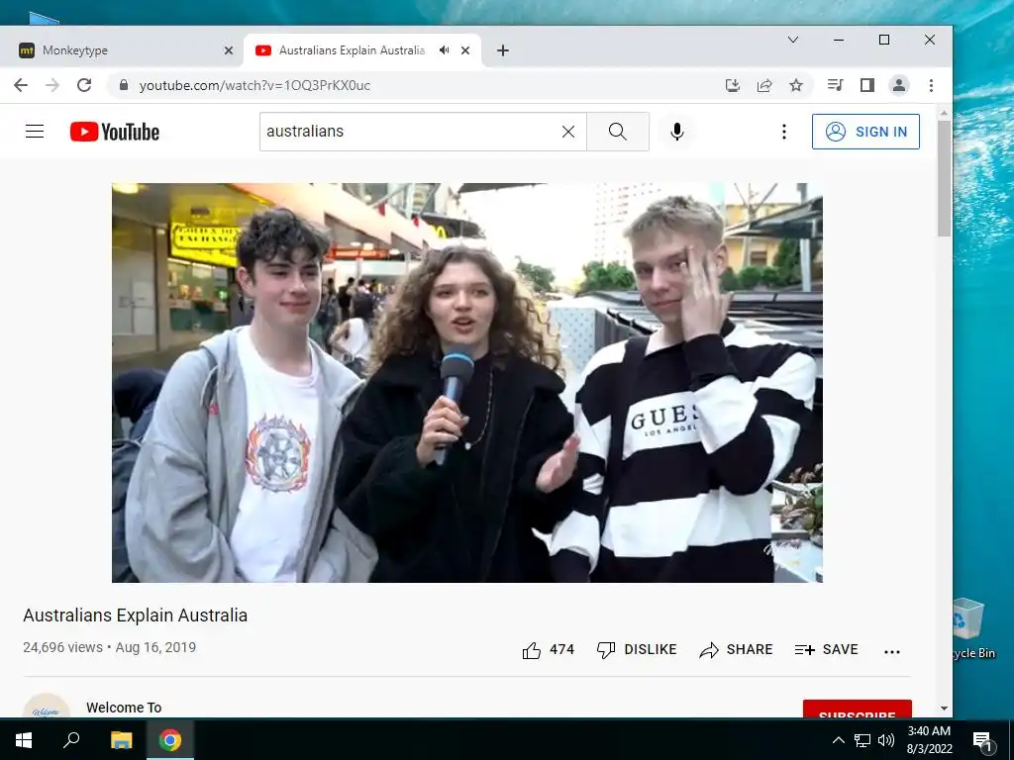The height and width of the screenshot is (760, 1014).
Task: Open a new browser tab
Action: click(x=502, y=50)
